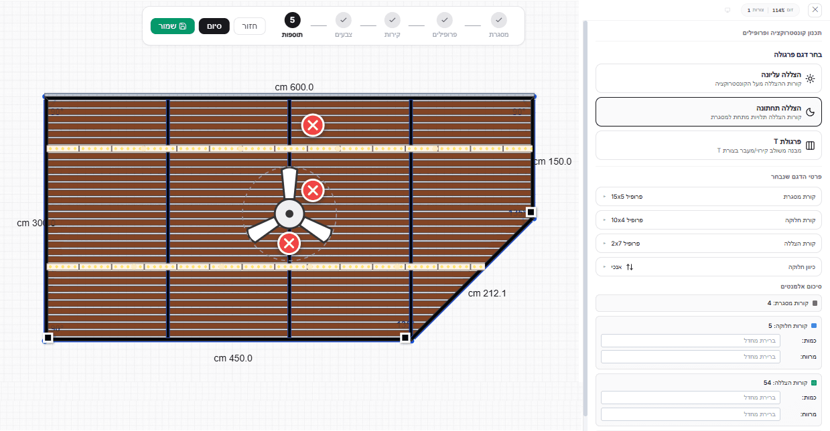Click the green שמור save button
This screenshot has height=431, width=830.
click(x=172, y=26)
